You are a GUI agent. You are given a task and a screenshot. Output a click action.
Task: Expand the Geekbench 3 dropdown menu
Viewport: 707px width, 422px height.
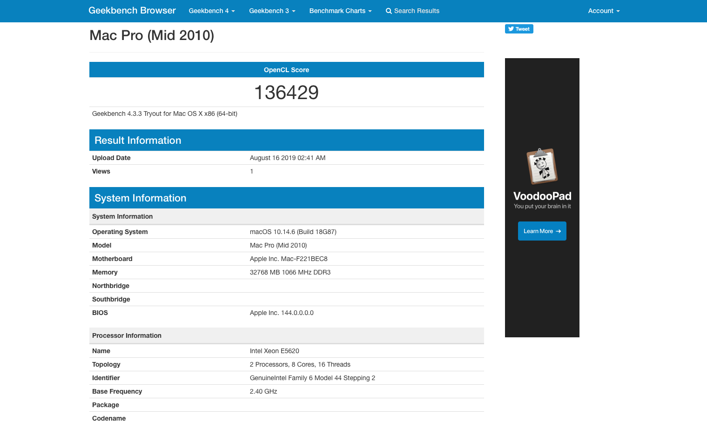[272, 11]
